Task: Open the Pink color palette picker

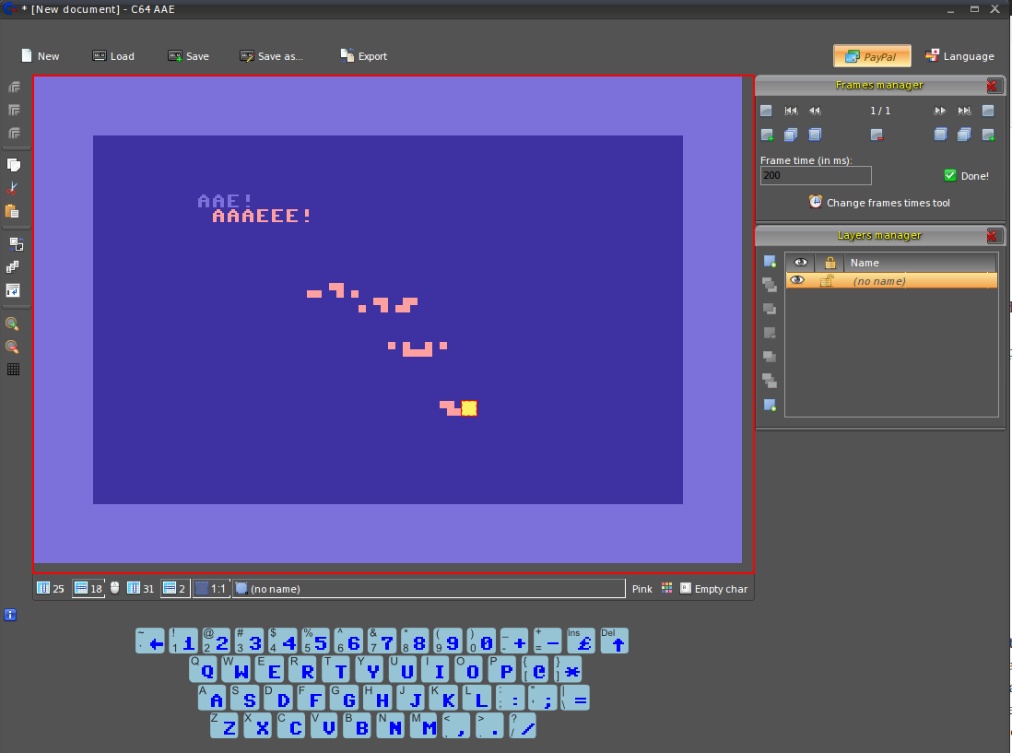Action: [x=667, y=588]
